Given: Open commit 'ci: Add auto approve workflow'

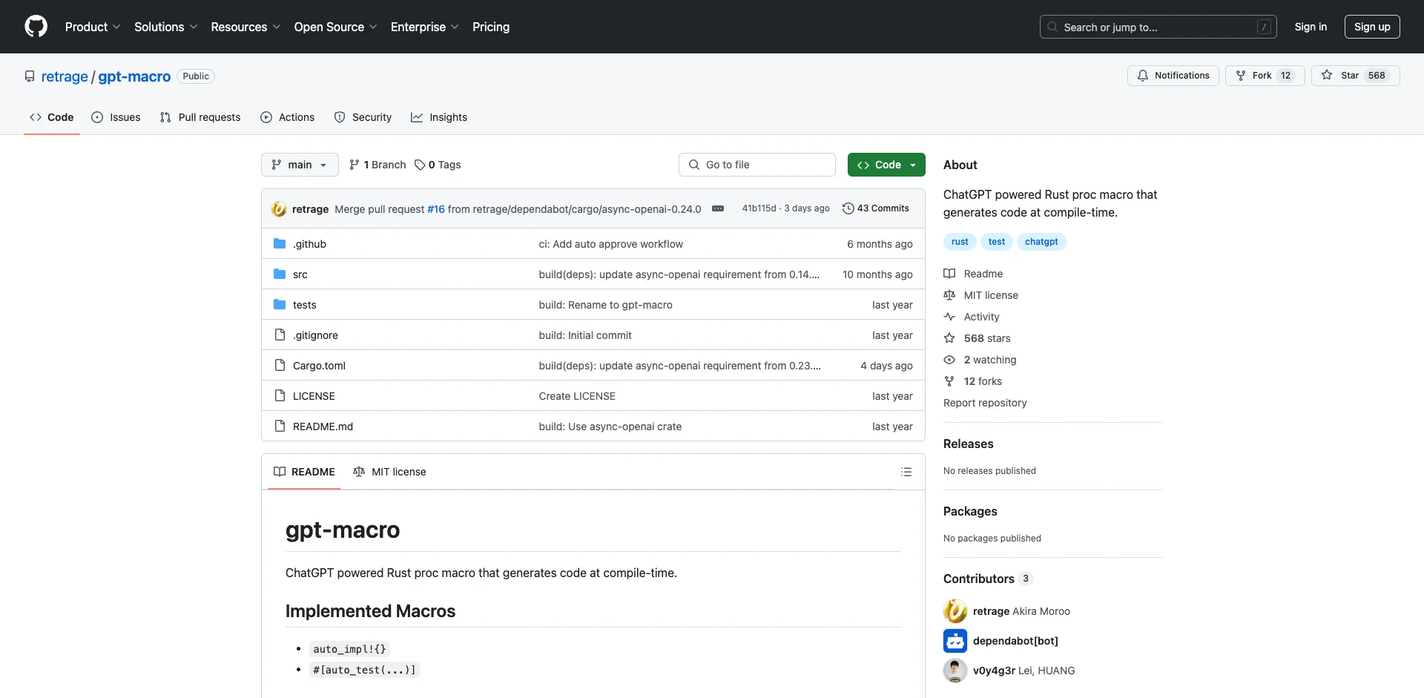Looking at the screenshot, I should (x=610, y=244).
